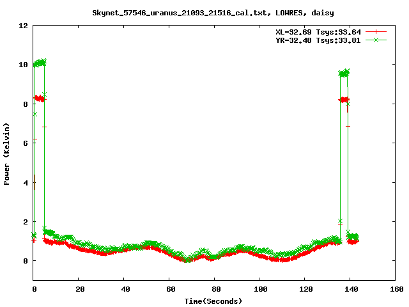The image size is (409, 307).
Task: Click the x-axis tick label 20
Action: [80, 289]
